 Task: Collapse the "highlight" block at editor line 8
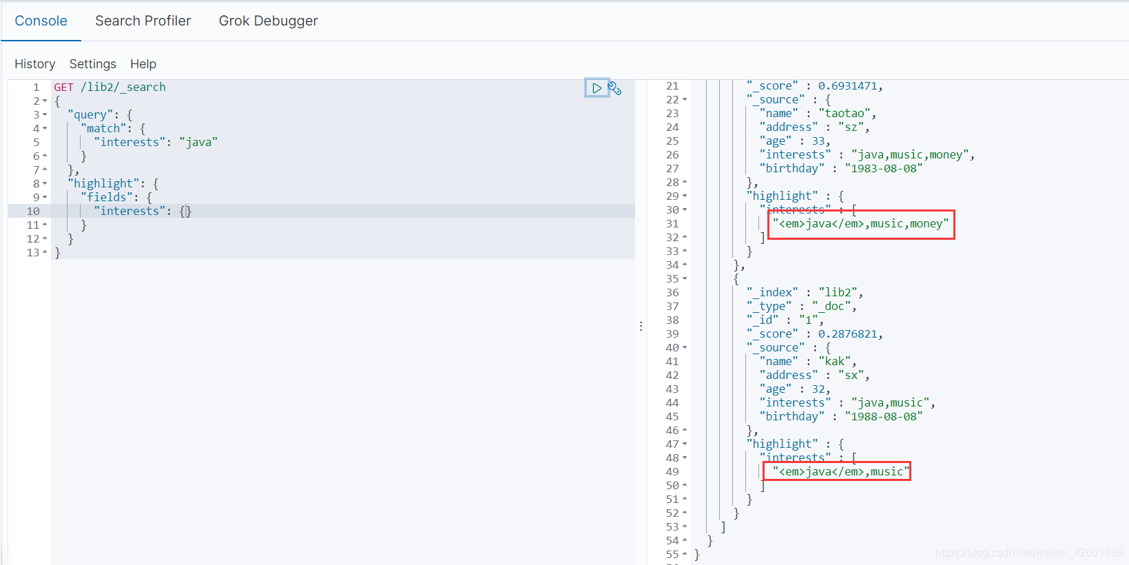click(45, 184)
